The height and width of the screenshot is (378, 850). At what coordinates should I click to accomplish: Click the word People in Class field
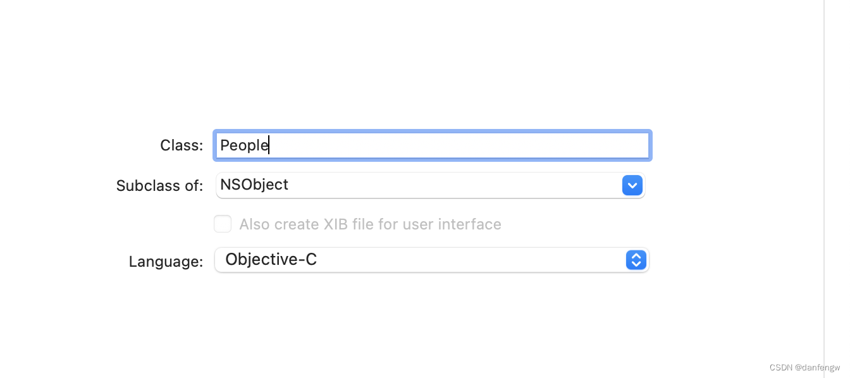point(243,145)
